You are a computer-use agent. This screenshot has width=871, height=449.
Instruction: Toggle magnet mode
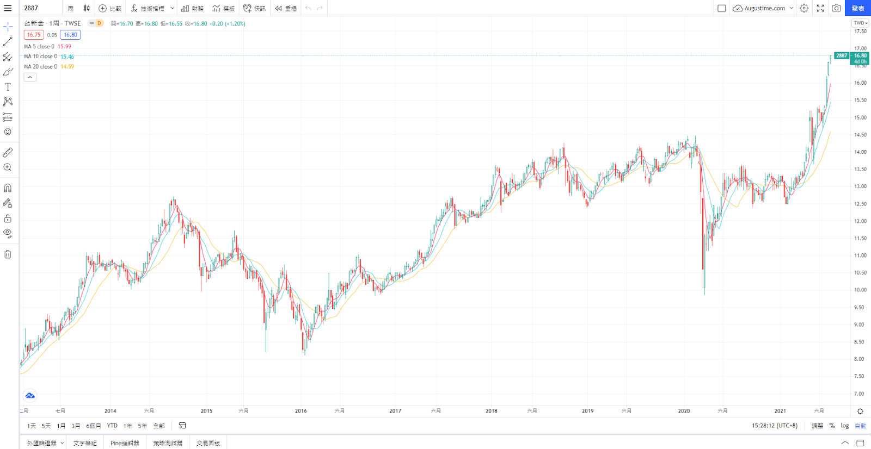tap(8, 188)
